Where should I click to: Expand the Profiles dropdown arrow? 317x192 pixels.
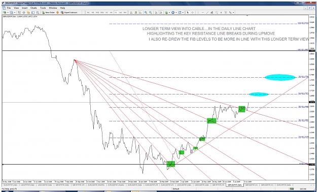click(x=15, y=12)
